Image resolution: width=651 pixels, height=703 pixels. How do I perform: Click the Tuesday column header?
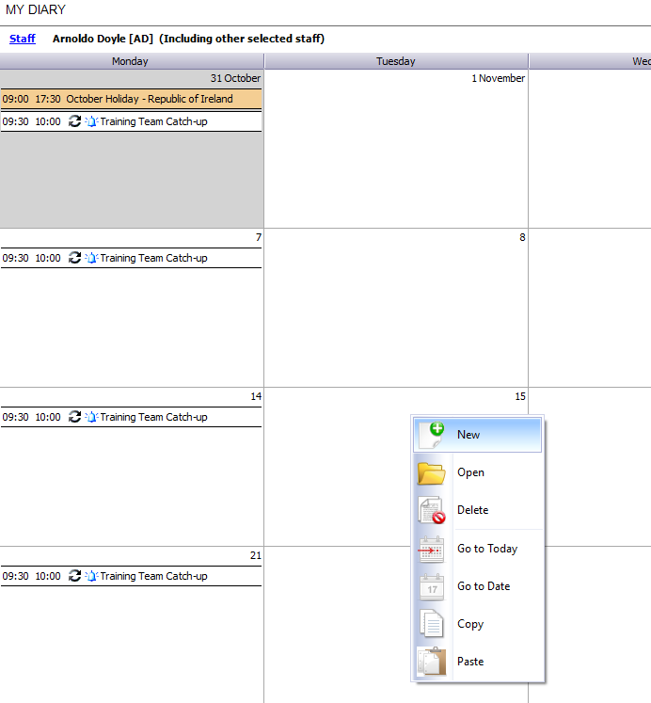point(396,61)
